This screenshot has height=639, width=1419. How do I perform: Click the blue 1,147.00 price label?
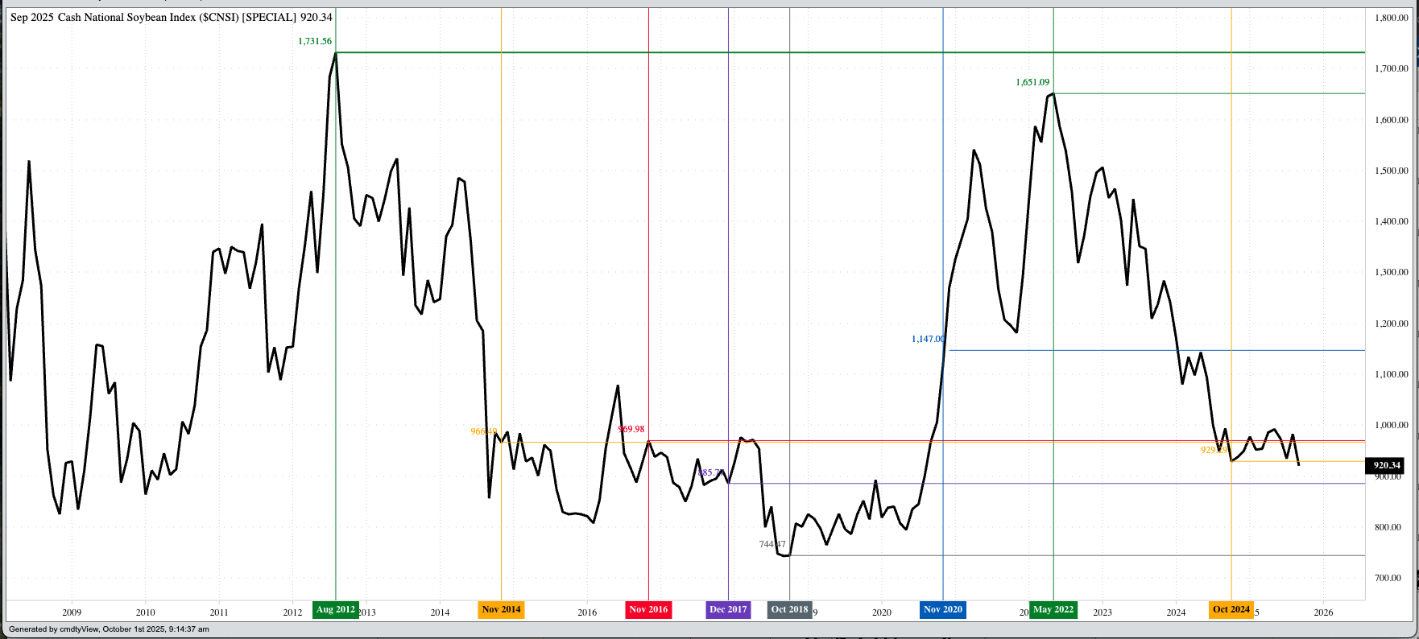[928, 339]
